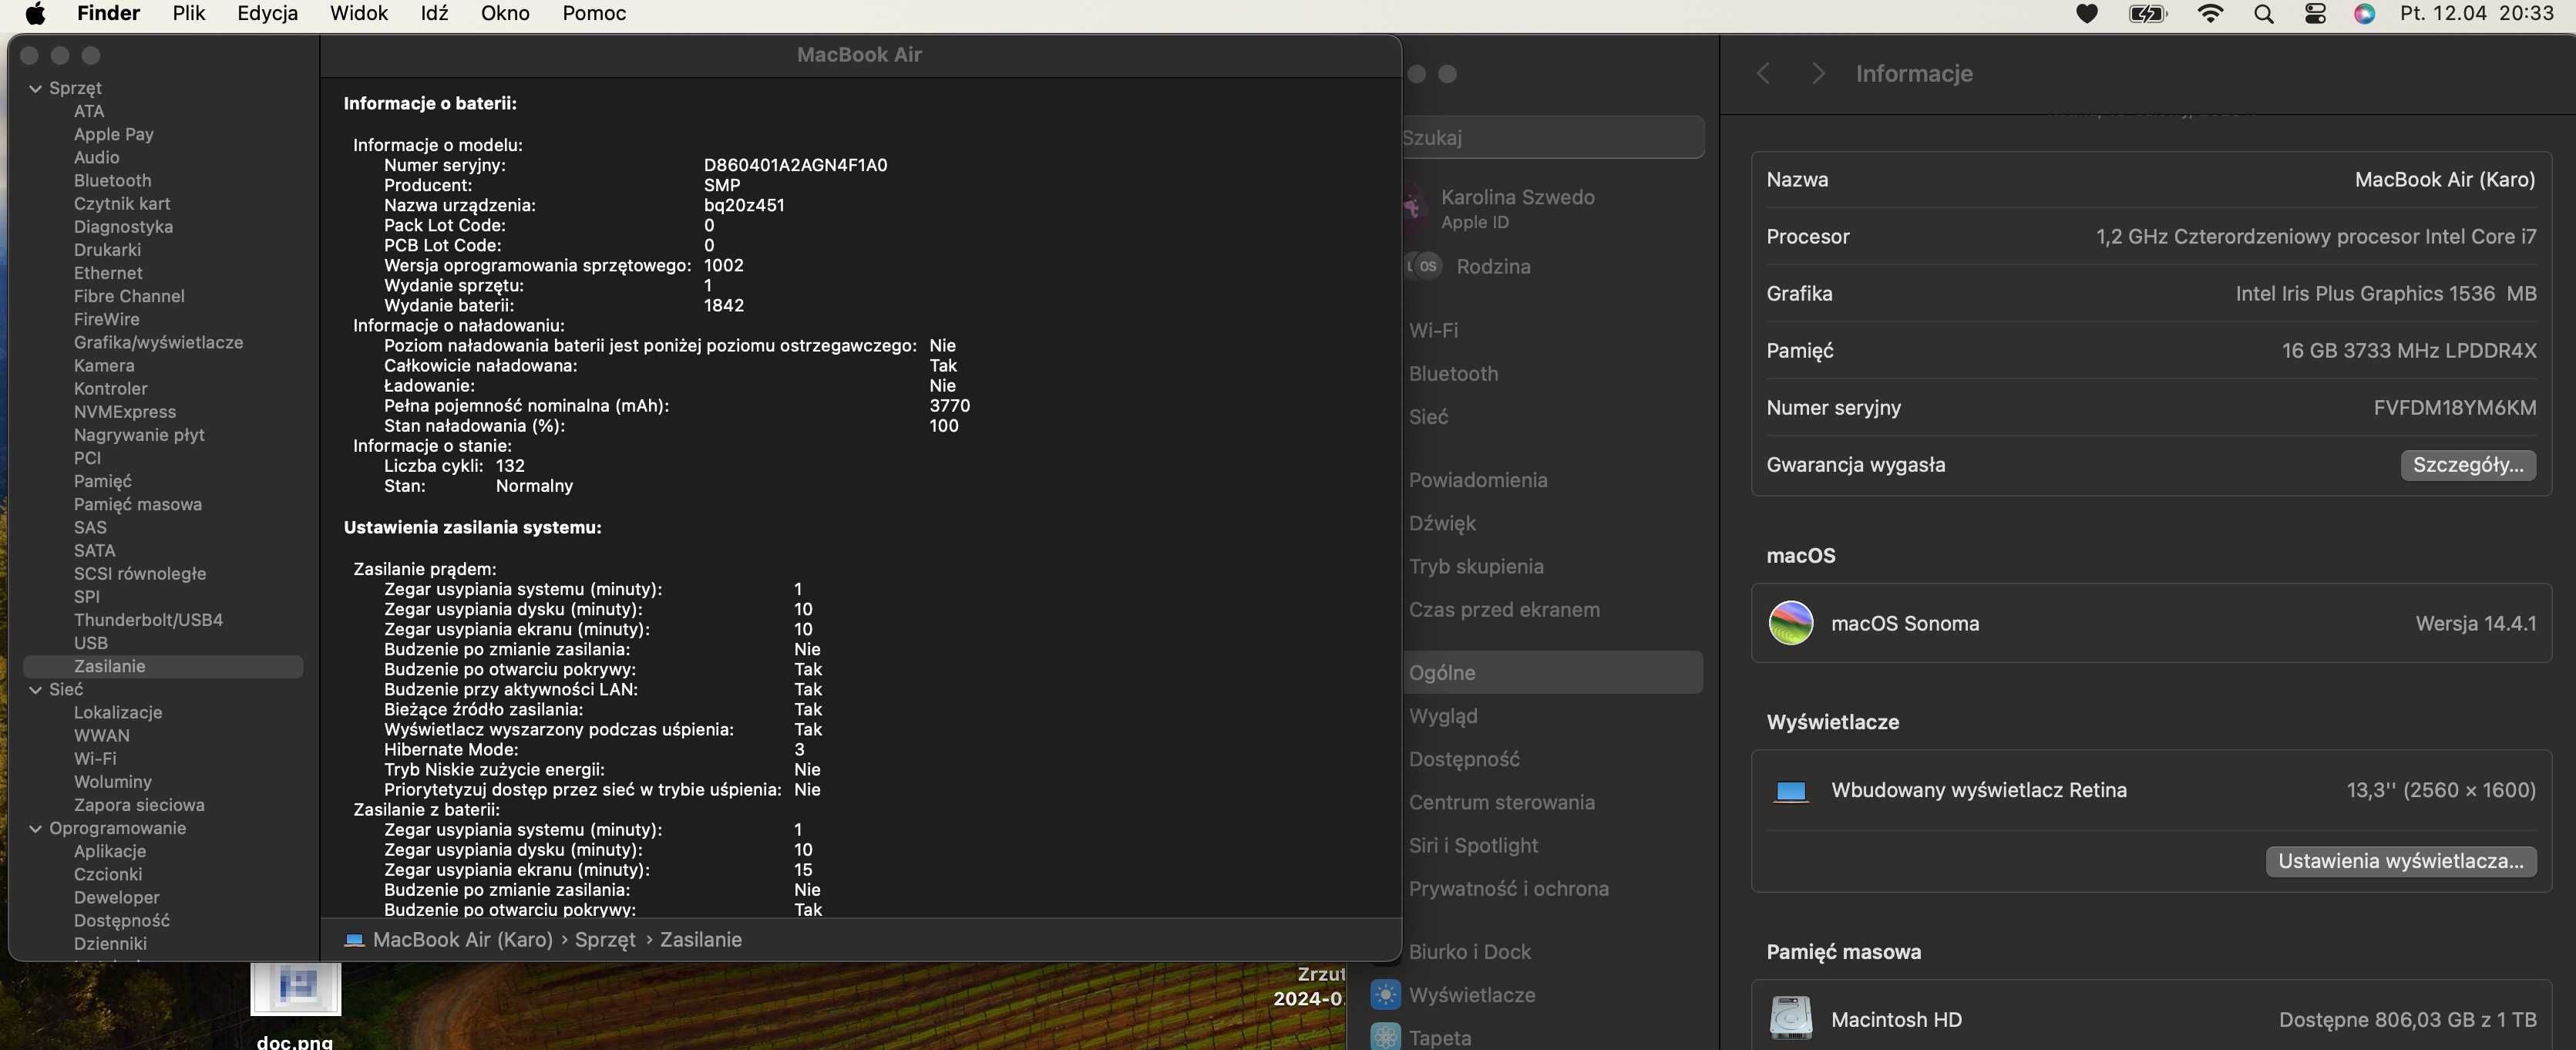Select Bluetooth in the System Information tree

(112, 180)
